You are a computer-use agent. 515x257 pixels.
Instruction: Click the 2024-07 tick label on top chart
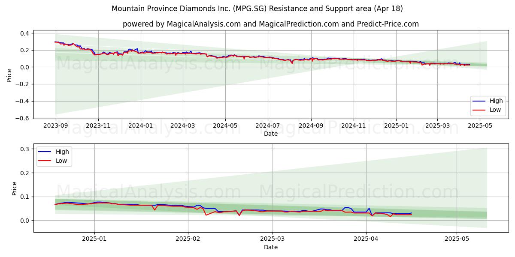[x=268, y=126]
